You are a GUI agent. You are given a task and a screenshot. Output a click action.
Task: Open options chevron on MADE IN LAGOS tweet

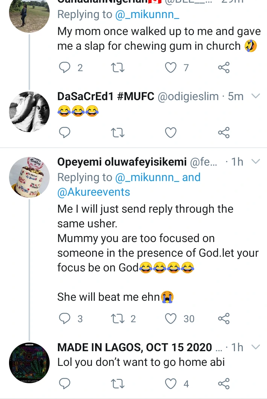[x=256, y=347]
